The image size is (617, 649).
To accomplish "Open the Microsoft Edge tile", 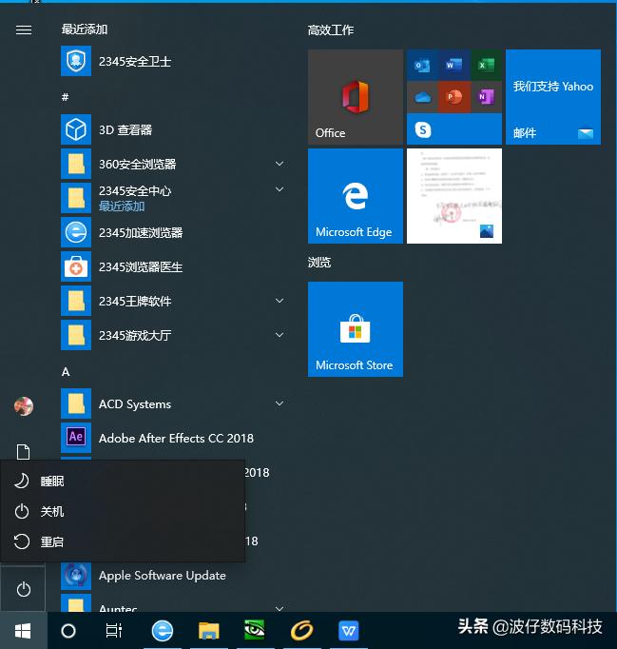I will (x=356, y=196).
